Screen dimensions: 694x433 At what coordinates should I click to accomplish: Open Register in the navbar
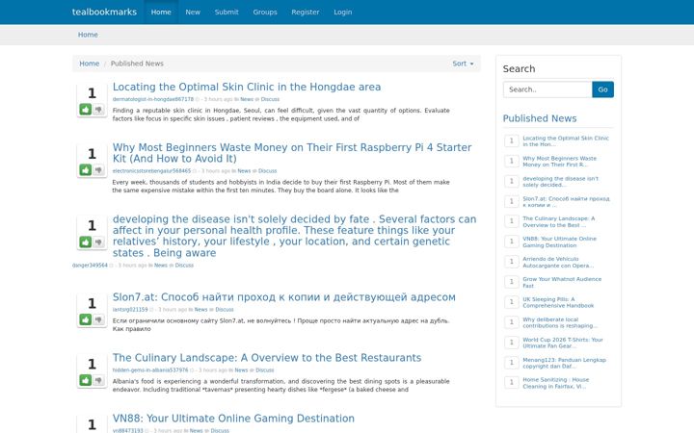[x=305, y=12]
